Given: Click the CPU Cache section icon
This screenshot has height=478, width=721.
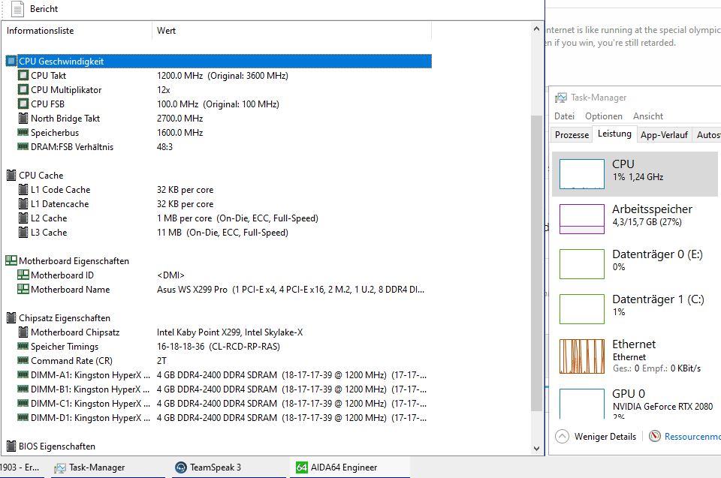Looking at the screenshot, I should pyautogui.click(x=11, y=175).
